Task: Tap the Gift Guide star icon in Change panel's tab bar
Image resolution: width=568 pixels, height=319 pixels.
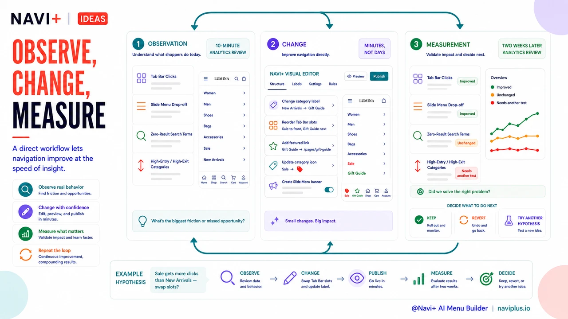Action: tap(357, 191)
